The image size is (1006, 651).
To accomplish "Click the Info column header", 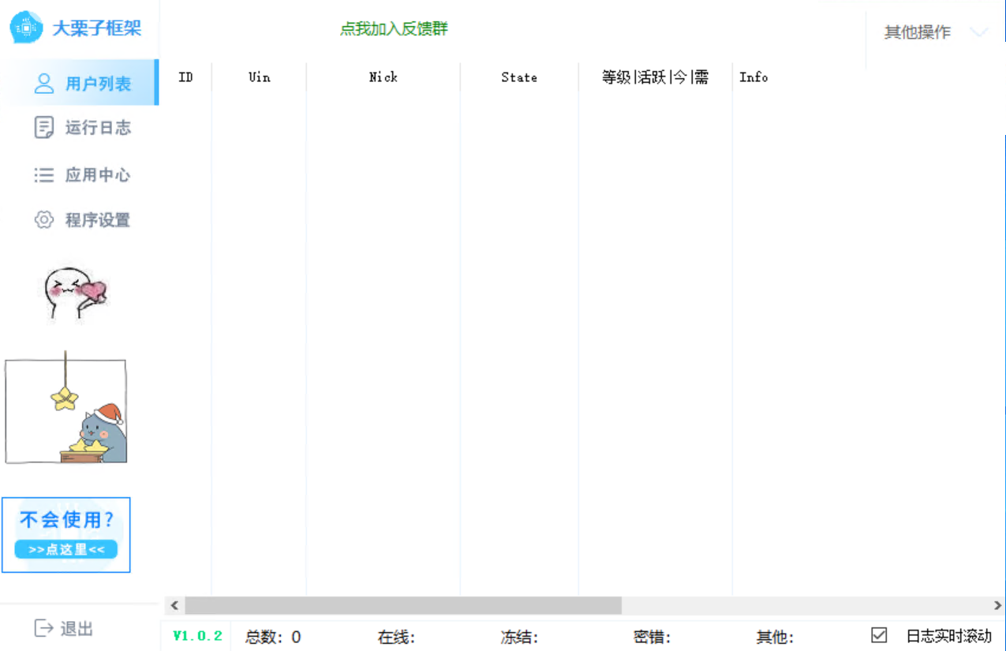I will [x=754, y=77].
